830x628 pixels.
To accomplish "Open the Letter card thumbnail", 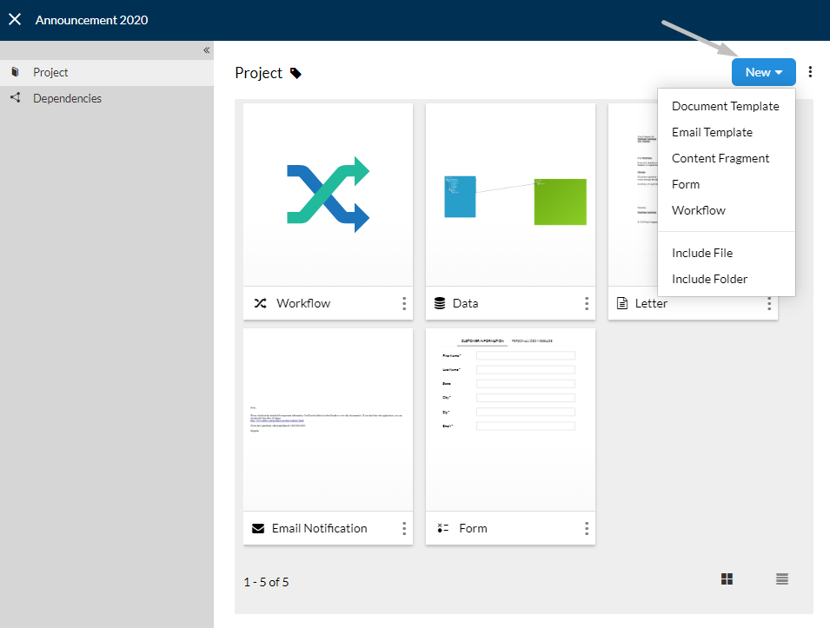I will (x=633, y=195).
